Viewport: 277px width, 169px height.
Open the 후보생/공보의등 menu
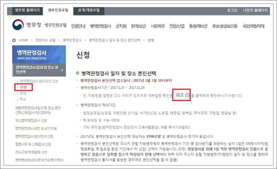click(x=225, y=26)
